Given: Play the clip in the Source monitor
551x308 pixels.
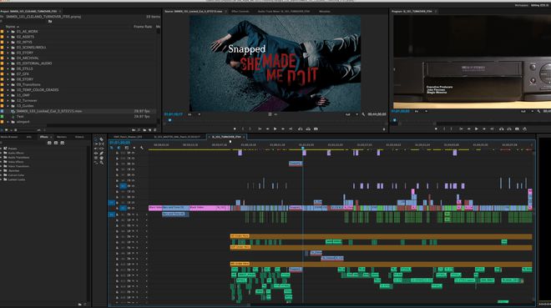Looking at the screenshot, I should click(x=275, y=129).
